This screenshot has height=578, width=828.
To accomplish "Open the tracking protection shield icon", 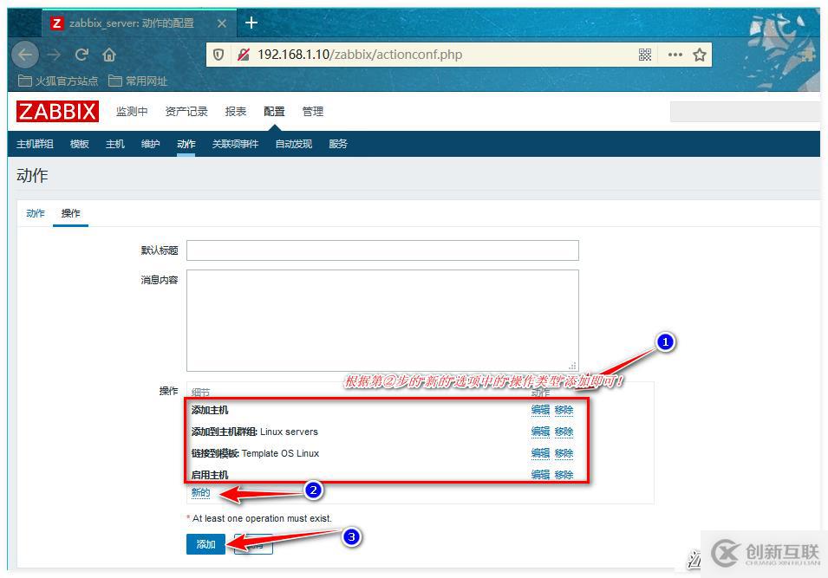I will click(x=218, y=55).
